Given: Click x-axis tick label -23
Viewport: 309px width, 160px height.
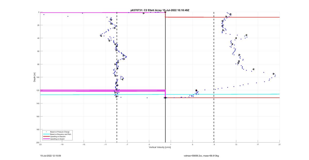Looking at the screenshot, I should pos(40,145).
